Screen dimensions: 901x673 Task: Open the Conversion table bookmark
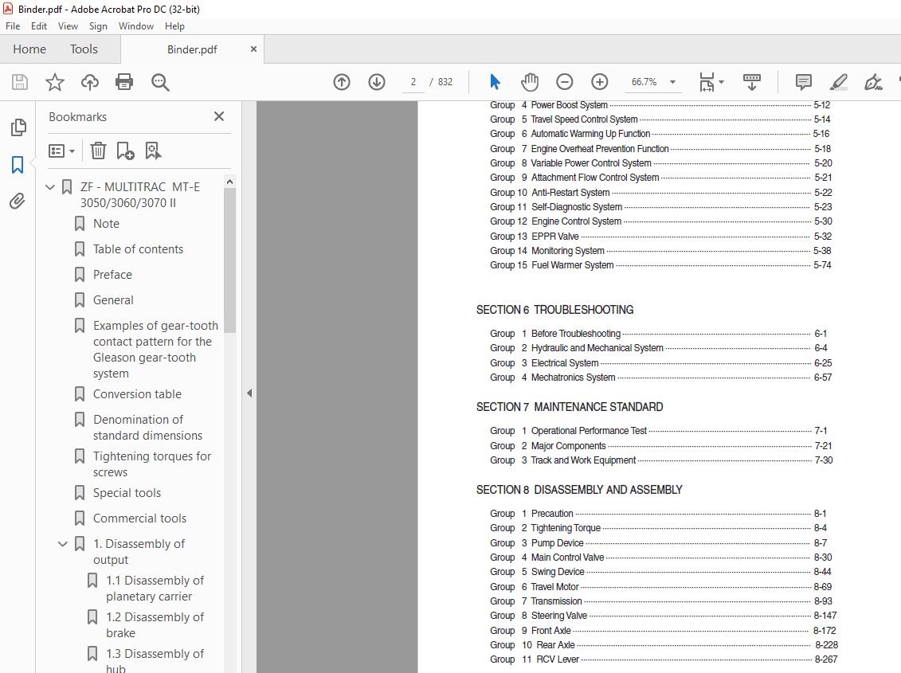click(x=137, y=394)
